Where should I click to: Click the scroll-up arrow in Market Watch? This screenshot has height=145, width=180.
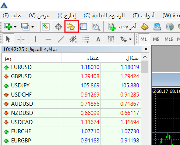point(145,57)
